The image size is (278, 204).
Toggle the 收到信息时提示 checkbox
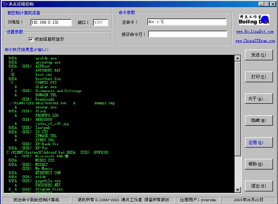(x=31, y=39)
